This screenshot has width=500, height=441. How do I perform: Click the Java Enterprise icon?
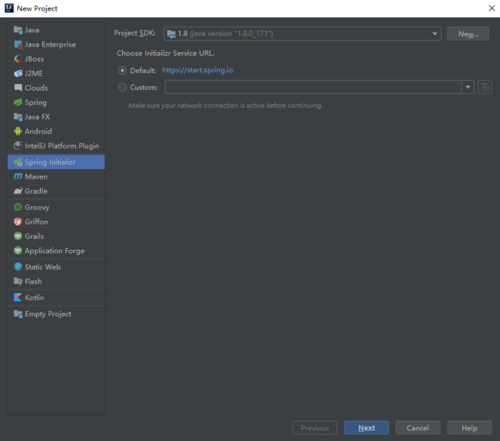pyautogui.click(x=18, y=44)
